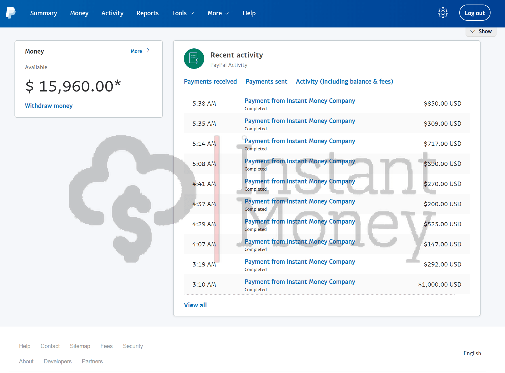Click the 5:38 AM timestamp
This screenshot has height=373, width=505.
click(x=204, y=103)
